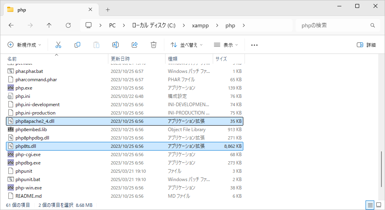Screen dimensions: 385x210
Task: Open the 新規作成 dropdown
Action: click(x=24, y=45)
